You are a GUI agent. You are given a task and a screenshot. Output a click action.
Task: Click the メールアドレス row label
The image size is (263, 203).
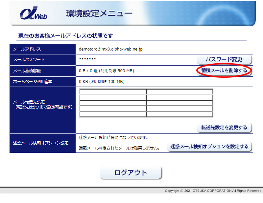pos(27,49)
